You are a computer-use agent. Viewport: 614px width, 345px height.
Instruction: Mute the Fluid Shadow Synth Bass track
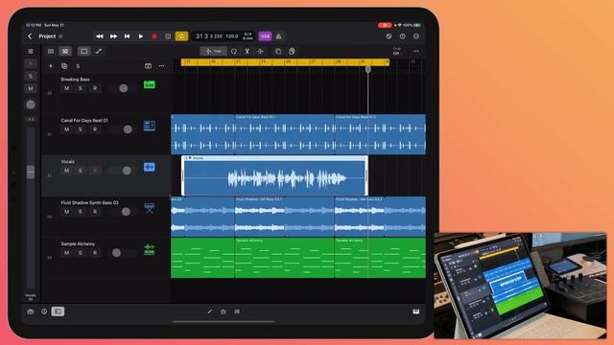pos(66,212)
